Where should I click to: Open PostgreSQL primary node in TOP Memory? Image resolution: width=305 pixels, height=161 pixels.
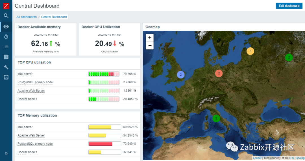[x=35, y=144]
